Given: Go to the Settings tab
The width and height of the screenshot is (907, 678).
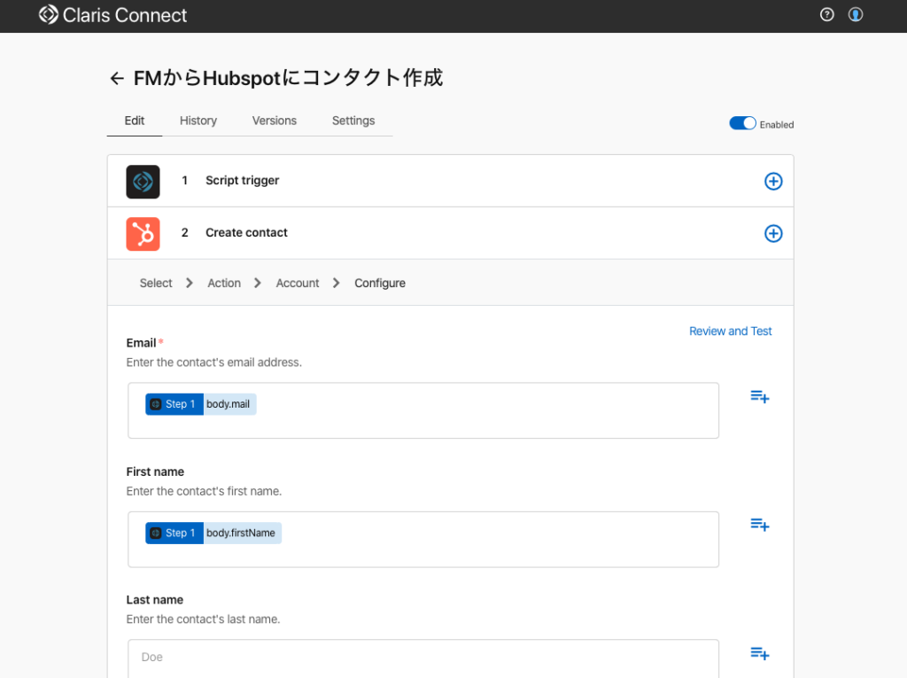Looking at the screenshot, I should (353, 121).
